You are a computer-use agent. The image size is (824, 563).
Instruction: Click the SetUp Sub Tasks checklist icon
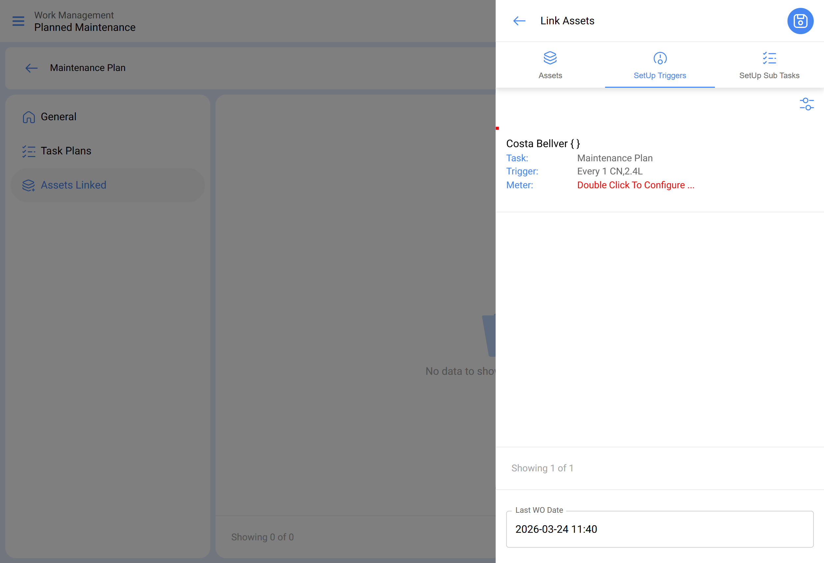coord(769,58)
